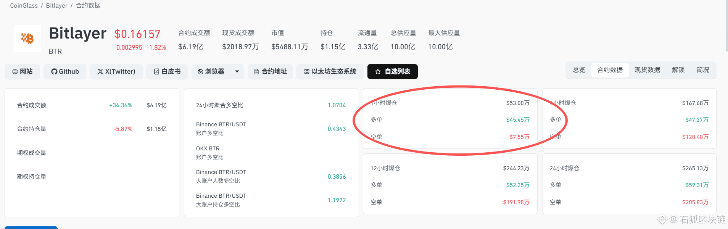
Task: Switch to the 解锁 tab
Action: [678, 70]
